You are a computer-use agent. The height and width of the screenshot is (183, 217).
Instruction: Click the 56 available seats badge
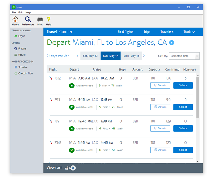[72, 150]
